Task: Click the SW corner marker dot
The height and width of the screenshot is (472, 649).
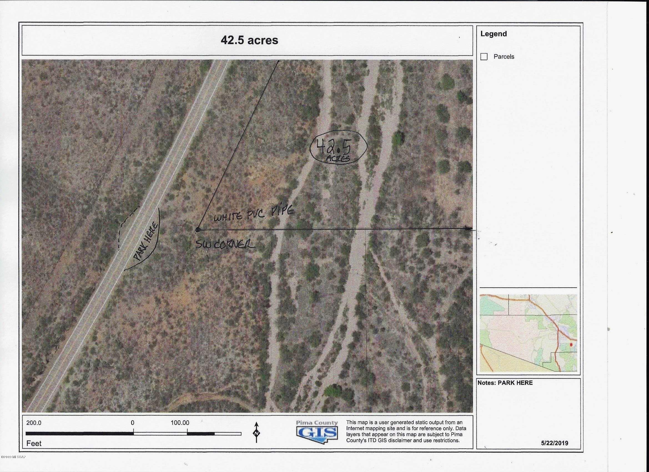Action: (x=197, y=230)
